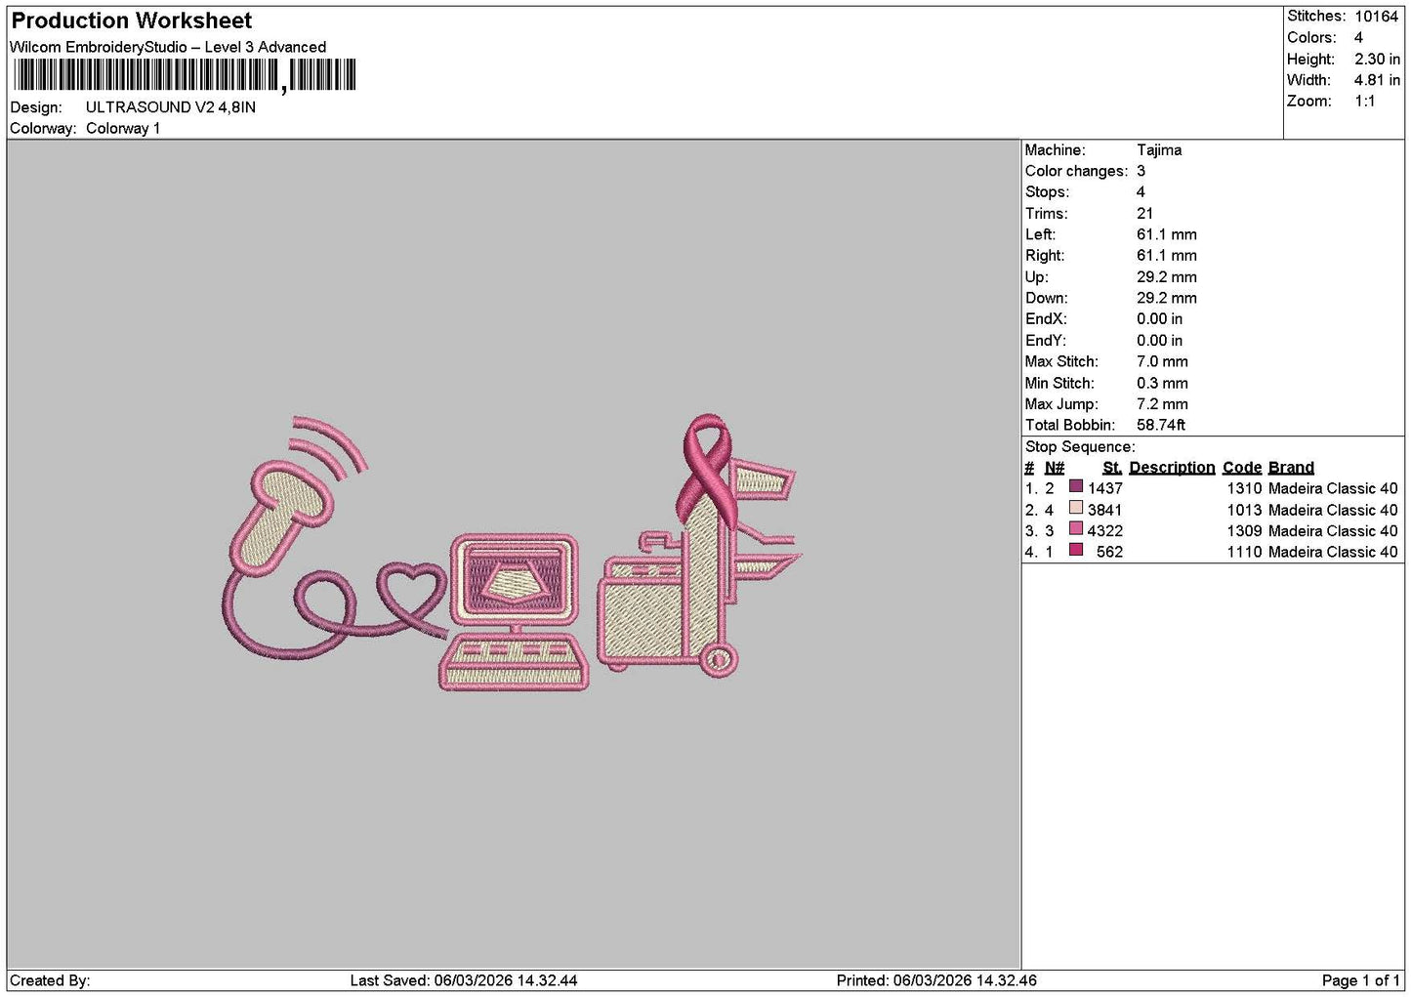The image size is (1411, 997).
Task: Click the 'Stop Sequence:' heading
Action: [1080, 447]
